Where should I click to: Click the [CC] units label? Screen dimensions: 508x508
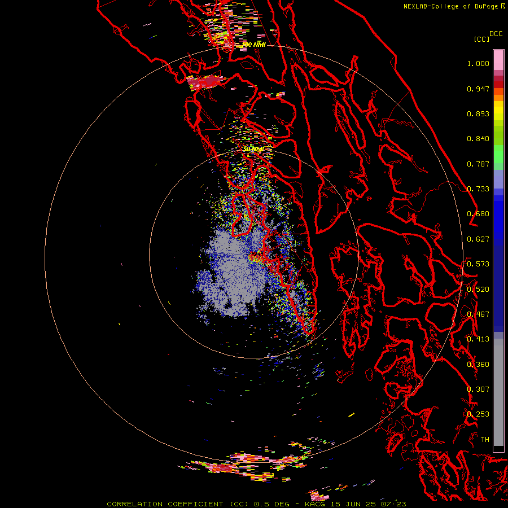pos(481,39)
